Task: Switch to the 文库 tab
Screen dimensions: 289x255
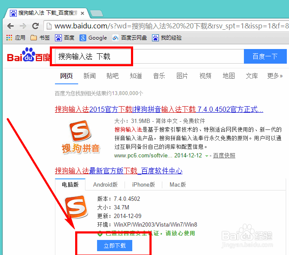Action: tap(252, 76)
